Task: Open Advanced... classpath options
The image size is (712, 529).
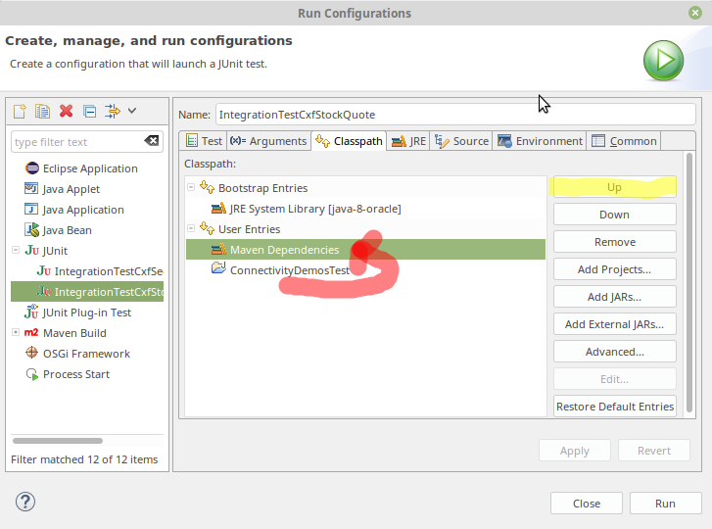Action: click(614, 352)
